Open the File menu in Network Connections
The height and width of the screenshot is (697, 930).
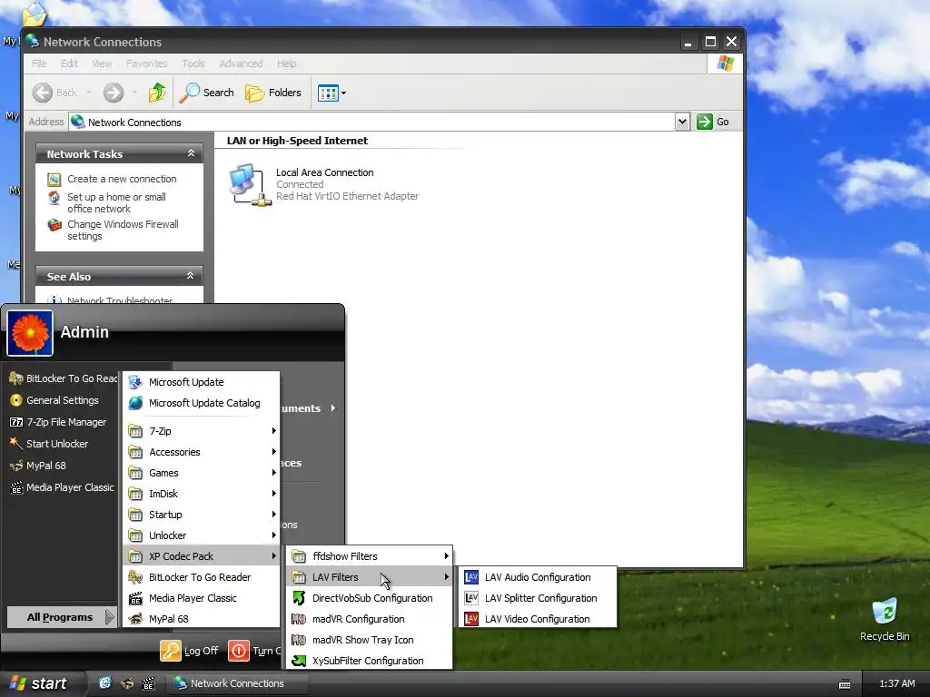pyautogui.click(x=38, y=64)
